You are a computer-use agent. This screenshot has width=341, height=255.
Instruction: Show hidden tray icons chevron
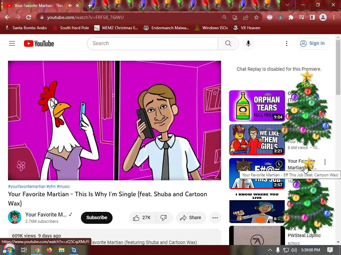(270, 250)
